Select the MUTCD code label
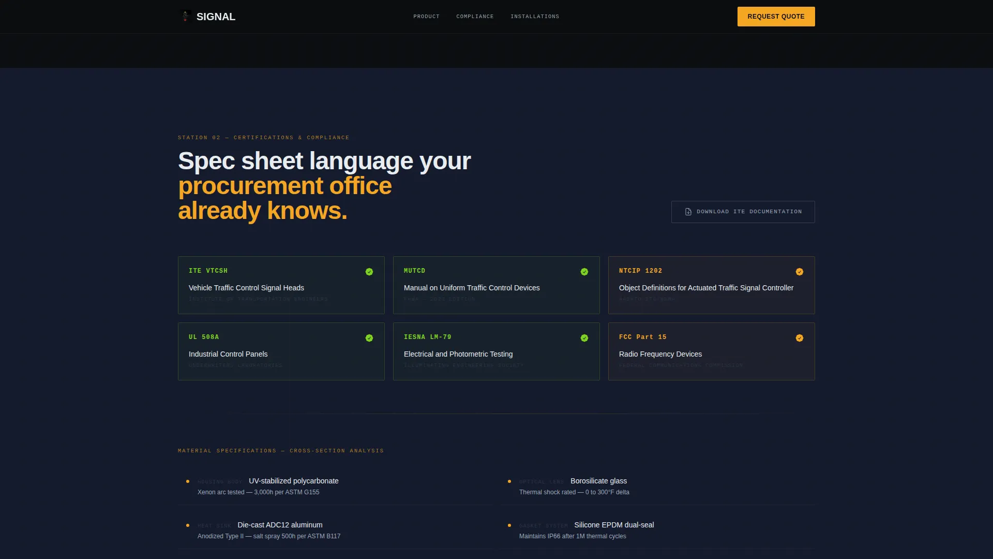The height and width of the screenshot is (559, 993). pyautogui.click(x=414, y=271)
